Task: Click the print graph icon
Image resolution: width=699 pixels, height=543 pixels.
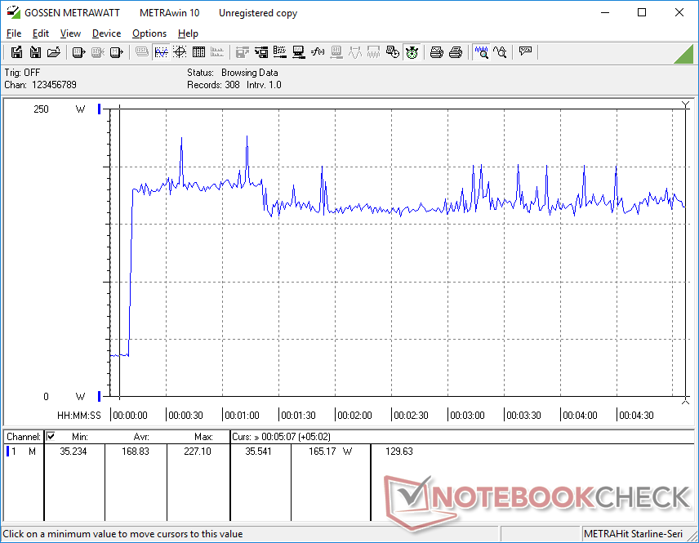Action: click(436, 52)
